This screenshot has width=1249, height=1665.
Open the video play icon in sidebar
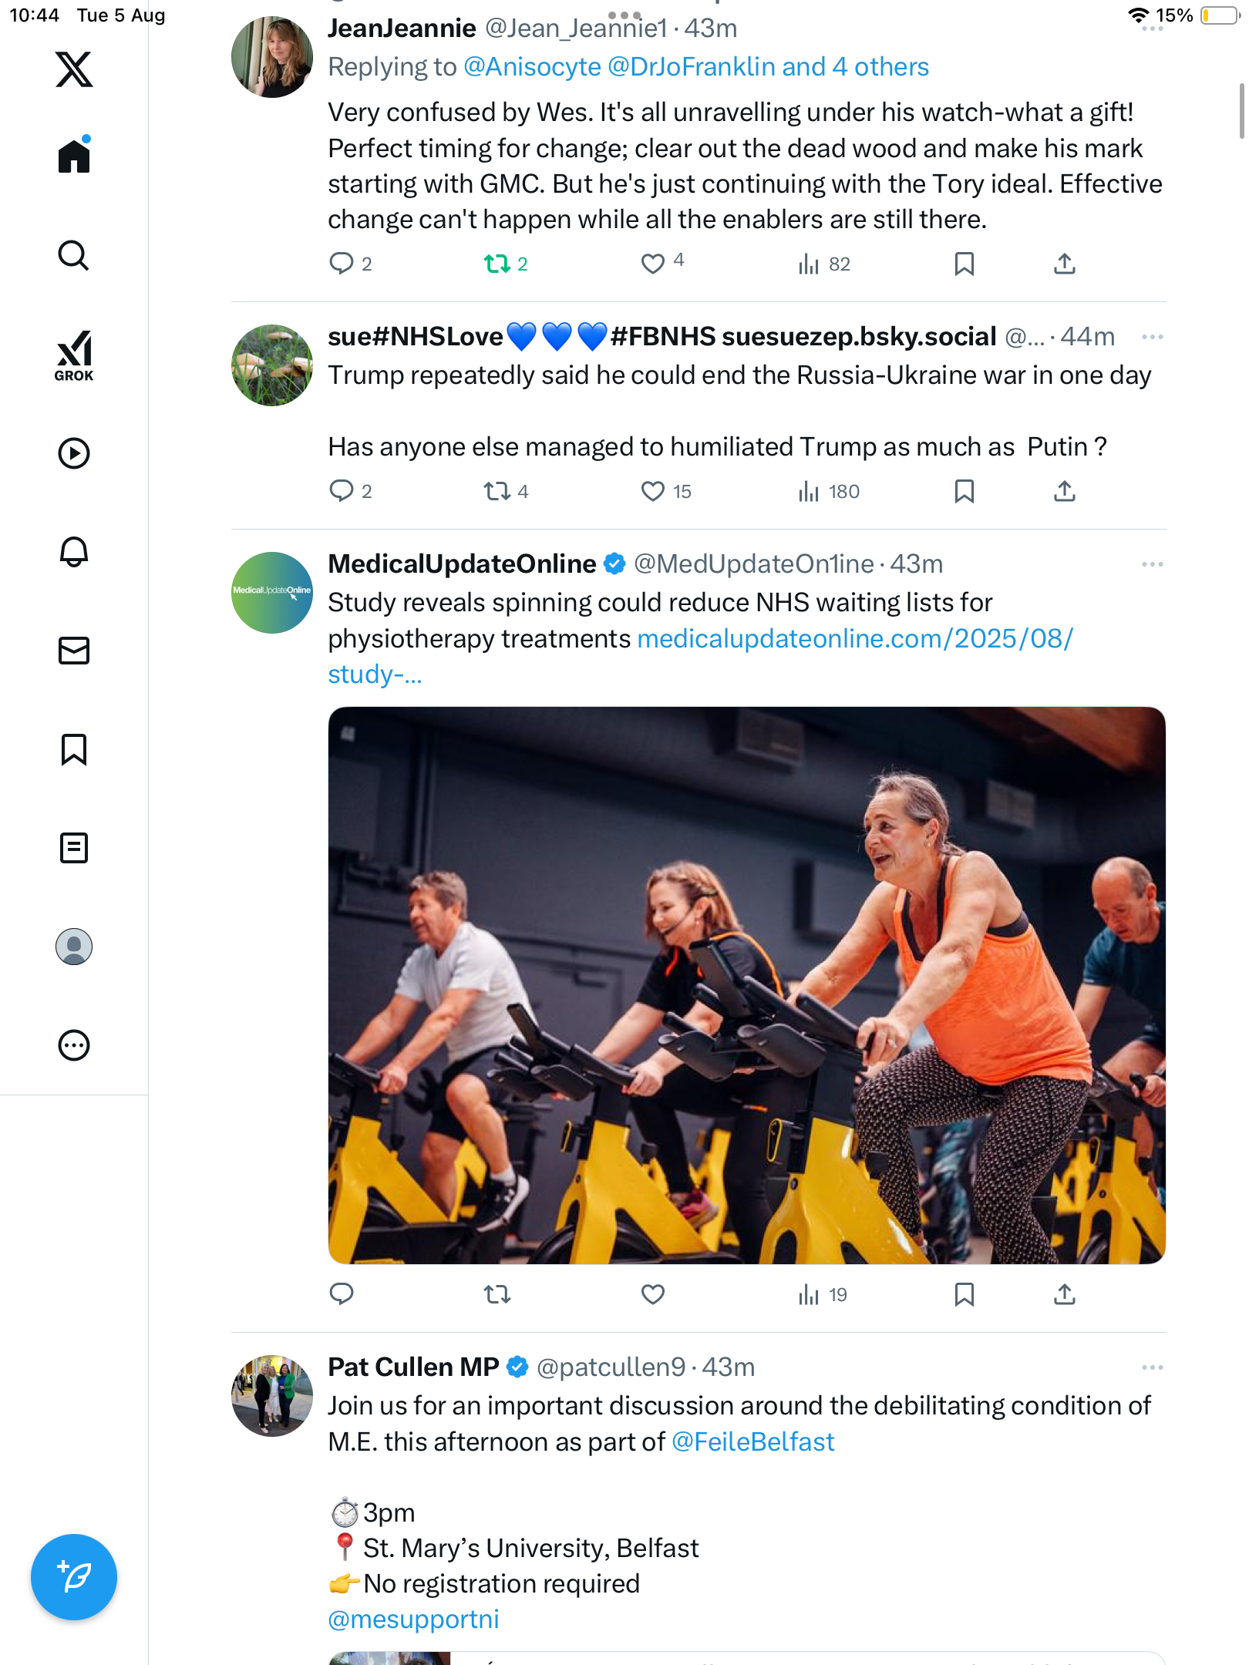[x=74, y=453]
